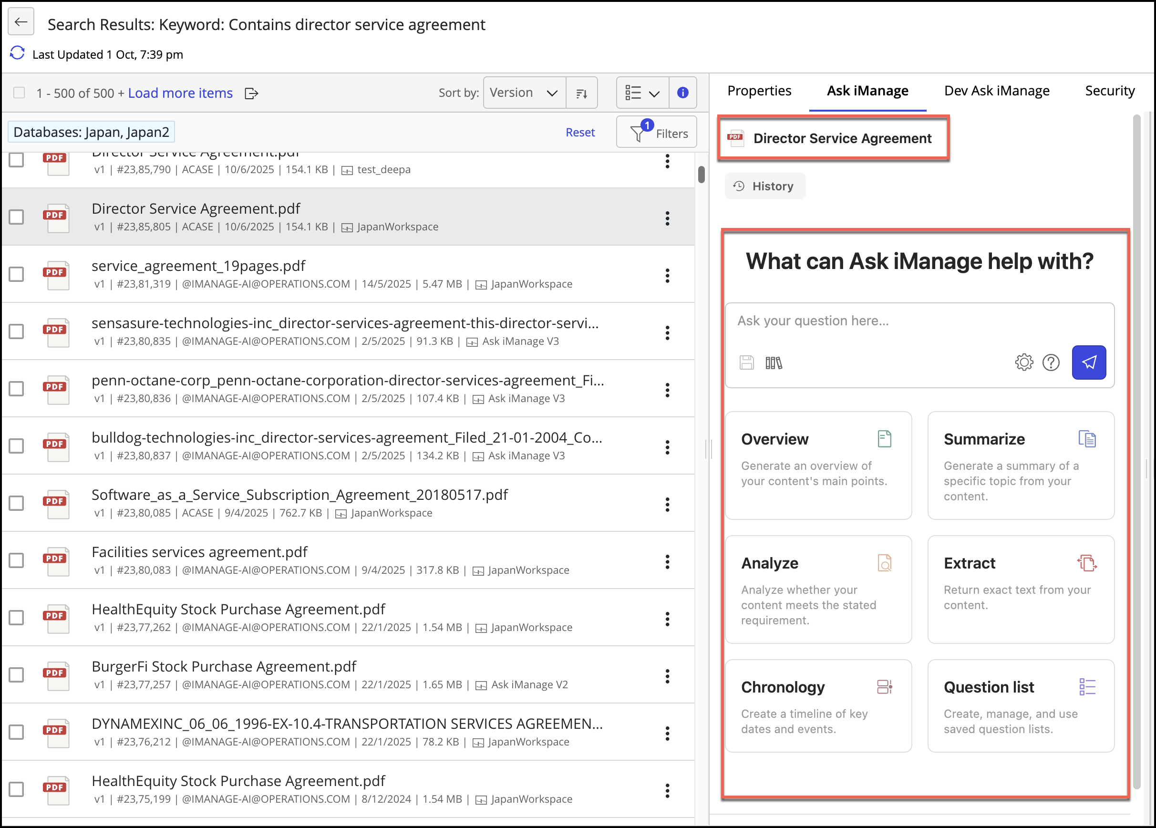Toggle the sort direction icon
This screenshot has height=828, width=1156.
(581, 93)
